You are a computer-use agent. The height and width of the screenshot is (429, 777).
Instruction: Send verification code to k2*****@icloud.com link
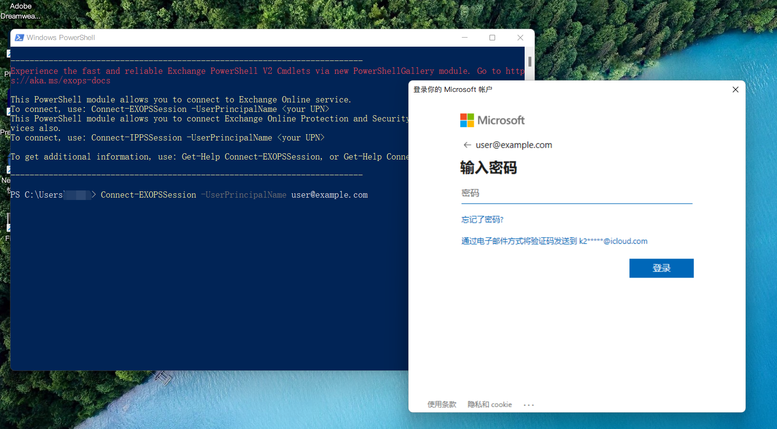tap(554, 241)
